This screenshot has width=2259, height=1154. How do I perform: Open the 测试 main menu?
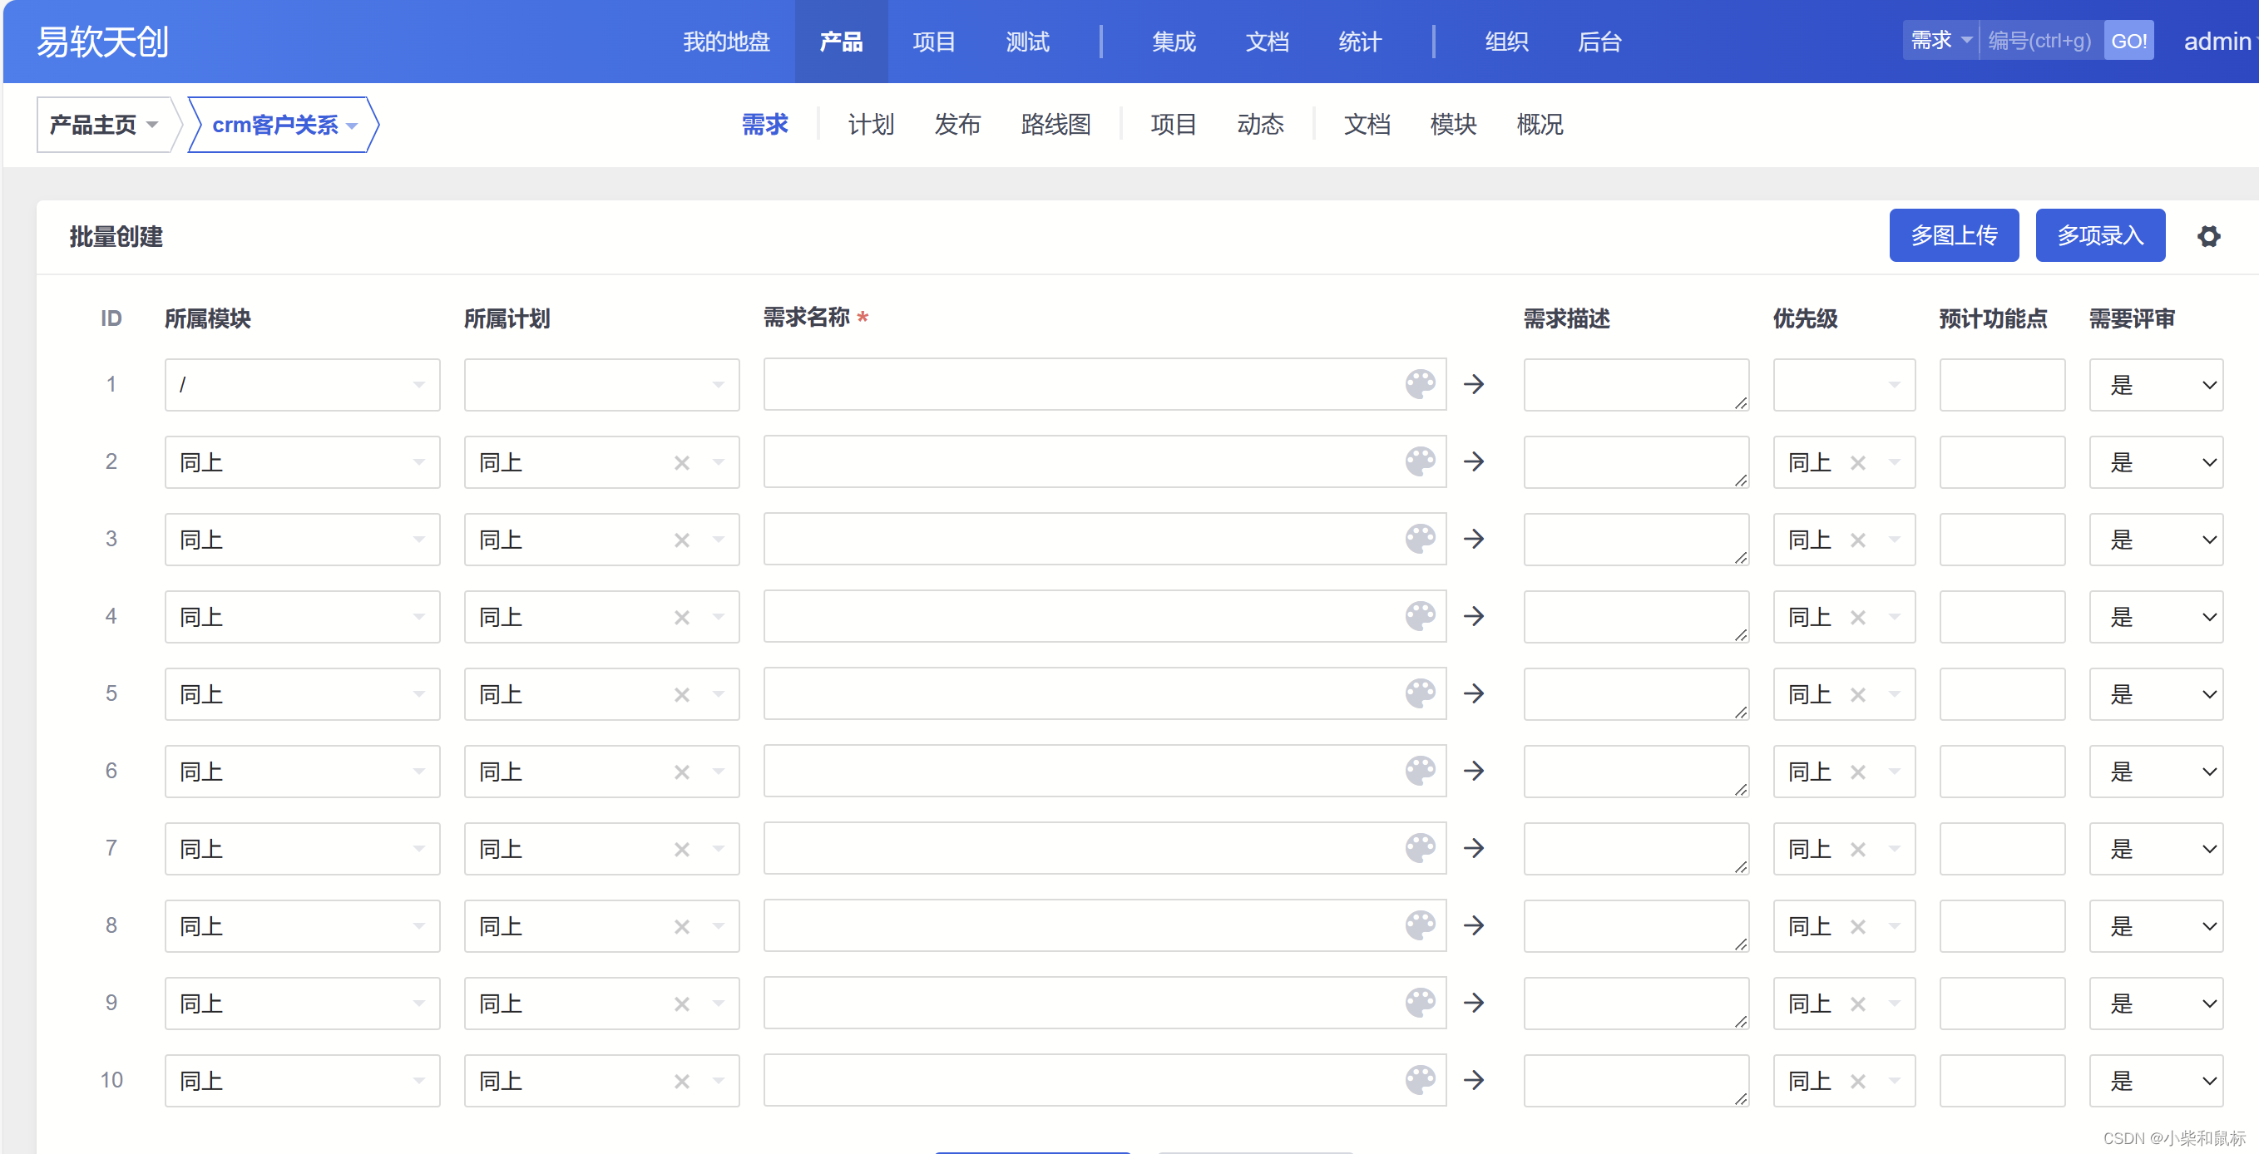pyautogui.click(x=1027, y=42)
